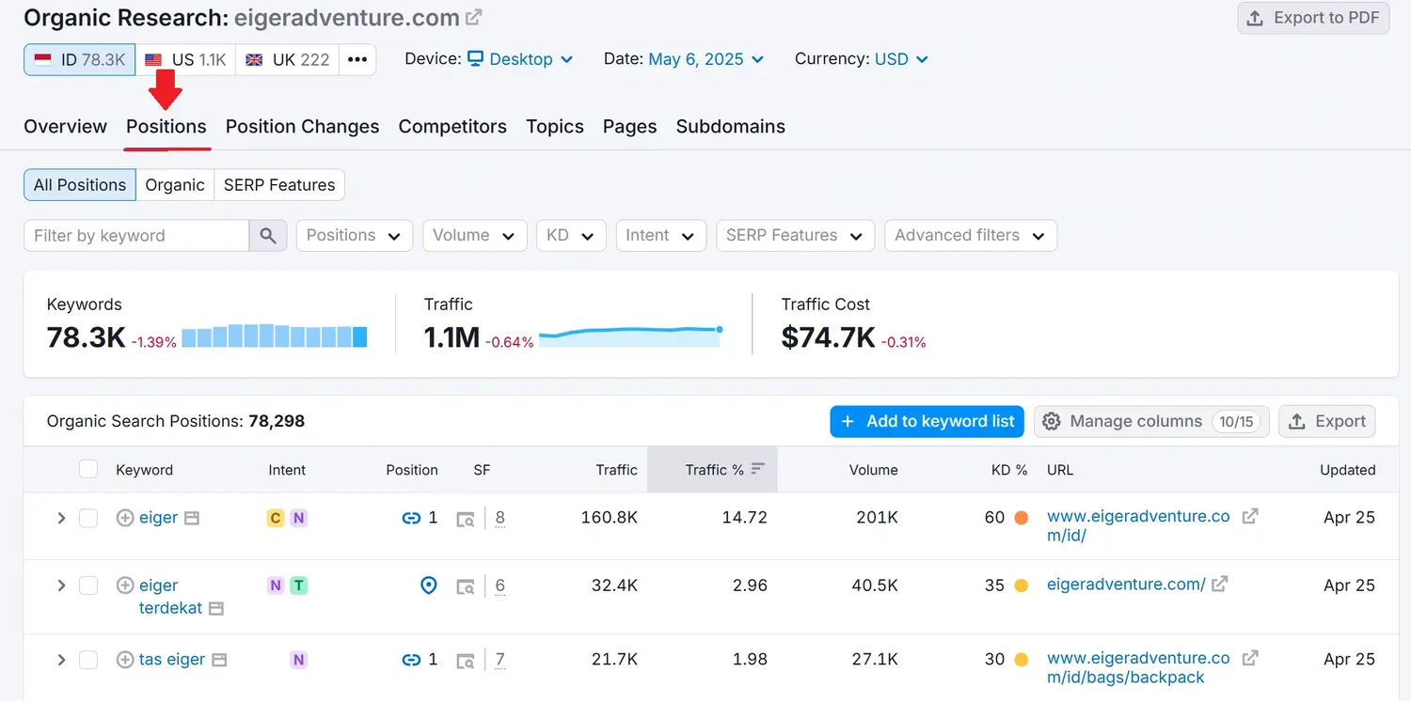Expand the eiger terdekat keyword row
Viewport: 1411px width, 702px height.
click(61, 585)
